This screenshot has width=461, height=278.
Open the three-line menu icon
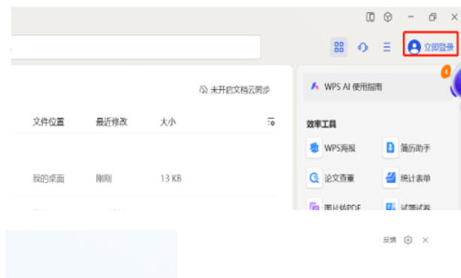(x=387, y=47)
